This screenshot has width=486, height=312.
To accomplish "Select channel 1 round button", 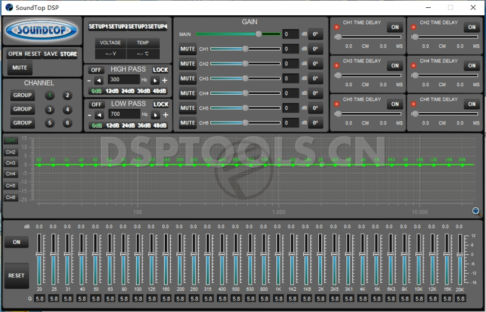I will pyautogui.click(x=50, y=95).
